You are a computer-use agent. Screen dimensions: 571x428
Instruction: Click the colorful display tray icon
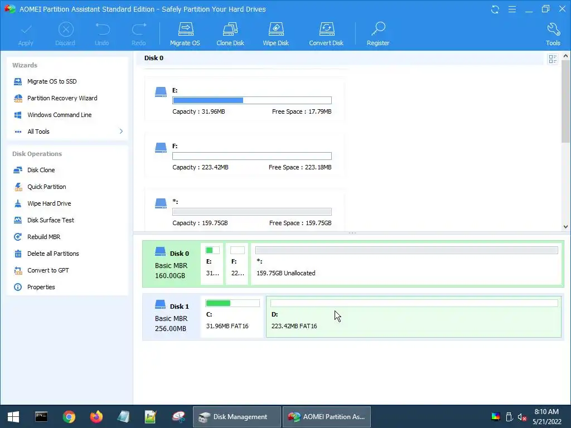(x=496, y=417)
